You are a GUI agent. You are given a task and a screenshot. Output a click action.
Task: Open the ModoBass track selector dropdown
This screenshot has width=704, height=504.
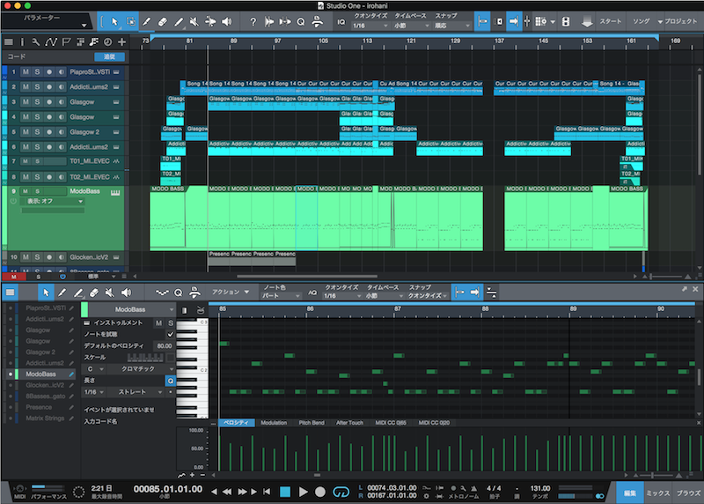point(131,309)
